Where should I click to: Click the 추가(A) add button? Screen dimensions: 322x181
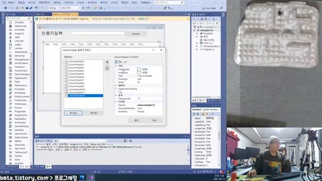(x=73, y=113)
